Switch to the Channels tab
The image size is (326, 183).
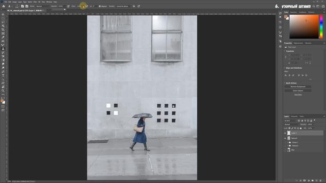point(294,116)
